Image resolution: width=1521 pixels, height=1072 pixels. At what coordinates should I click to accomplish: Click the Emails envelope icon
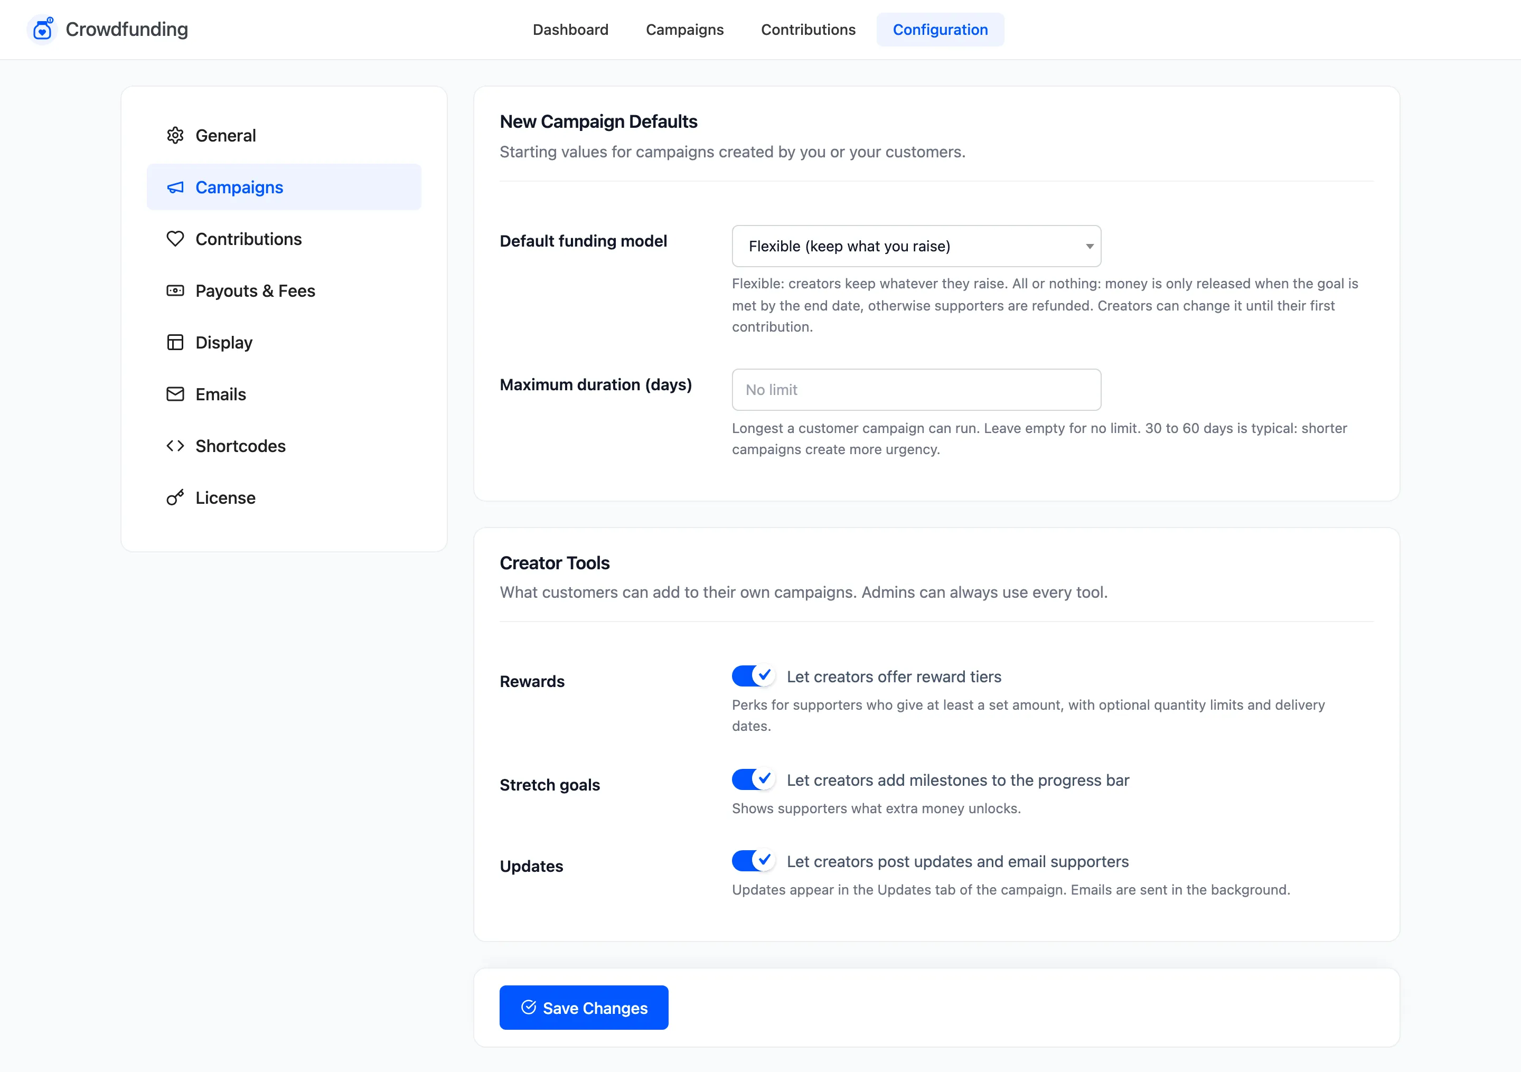tap(175, 394)
